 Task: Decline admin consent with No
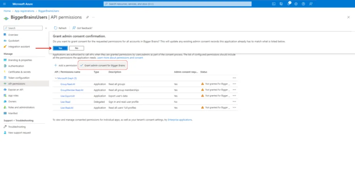pos(76,48)
